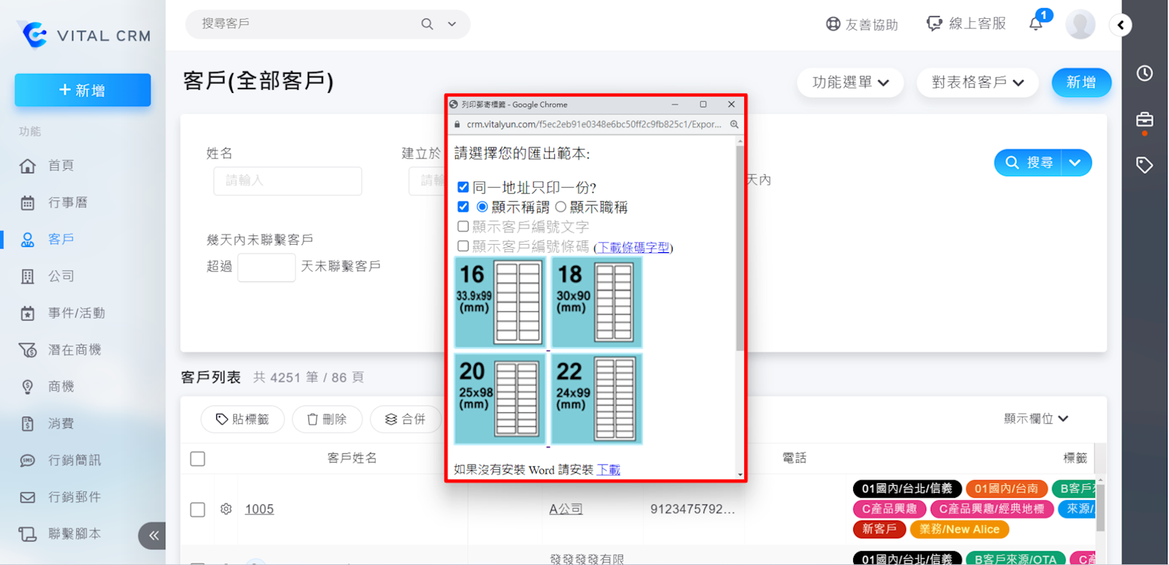The height and width of the screenshot is (565, 1169).
Task: Enable 顯示客戶編號文字 checkbox
Action: point(463,227)
